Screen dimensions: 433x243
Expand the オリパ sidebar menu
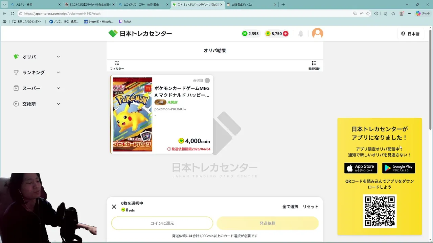[37, 57]
